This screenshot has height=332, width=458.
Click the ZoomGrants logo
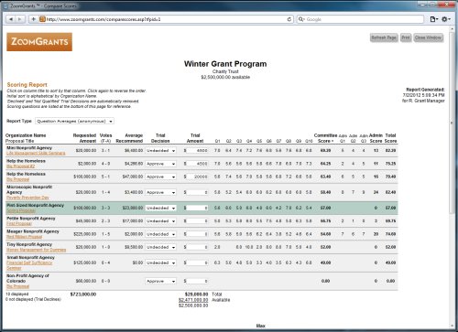[x=39, y=42]
